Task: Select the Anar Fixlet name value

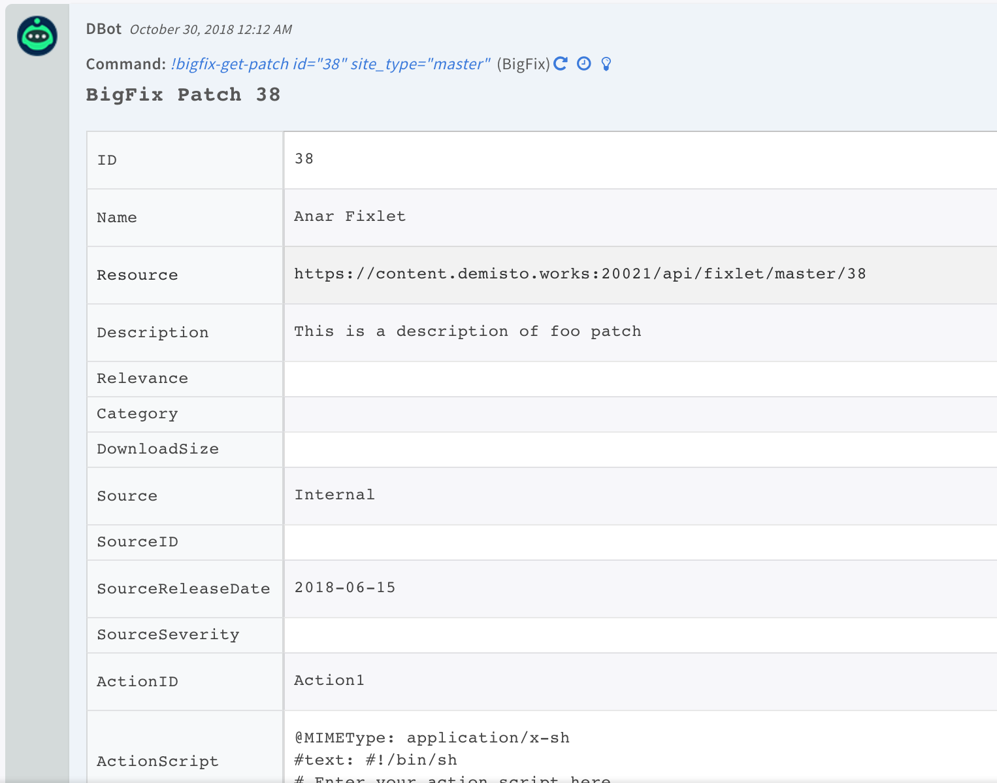Action: coord(350,216)
